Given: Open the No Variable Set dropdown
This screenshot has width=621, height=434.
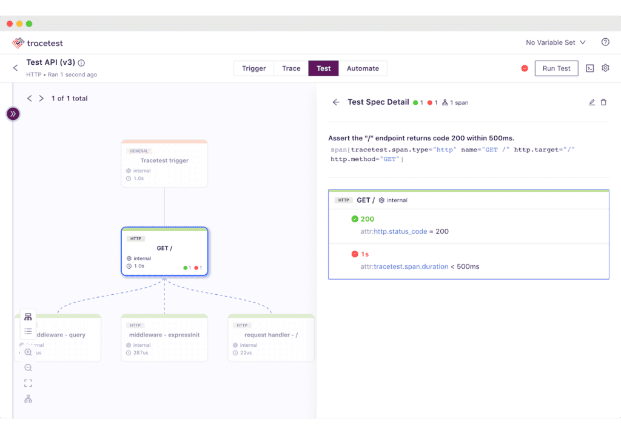Looking at the screenshot, I should [556, 42].
